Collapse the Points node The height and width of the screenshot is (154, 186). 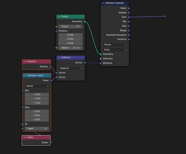59,17
